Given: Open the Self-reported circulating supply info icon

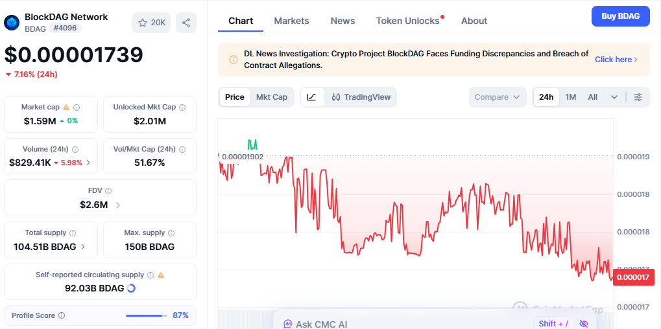Looking at the screenshot, I should (x=150, y=275).
